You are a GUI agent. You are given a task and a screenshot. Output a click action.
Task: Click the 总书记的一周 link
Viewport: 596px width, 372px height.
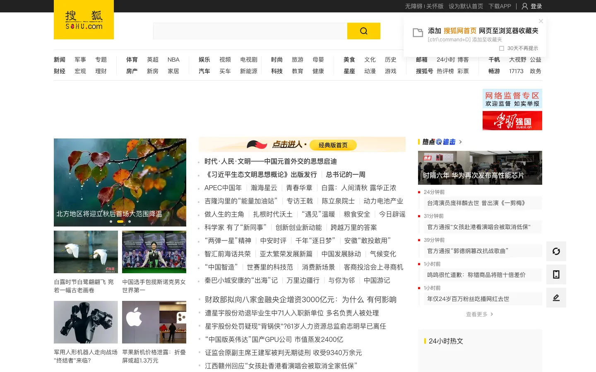(346, 174)
